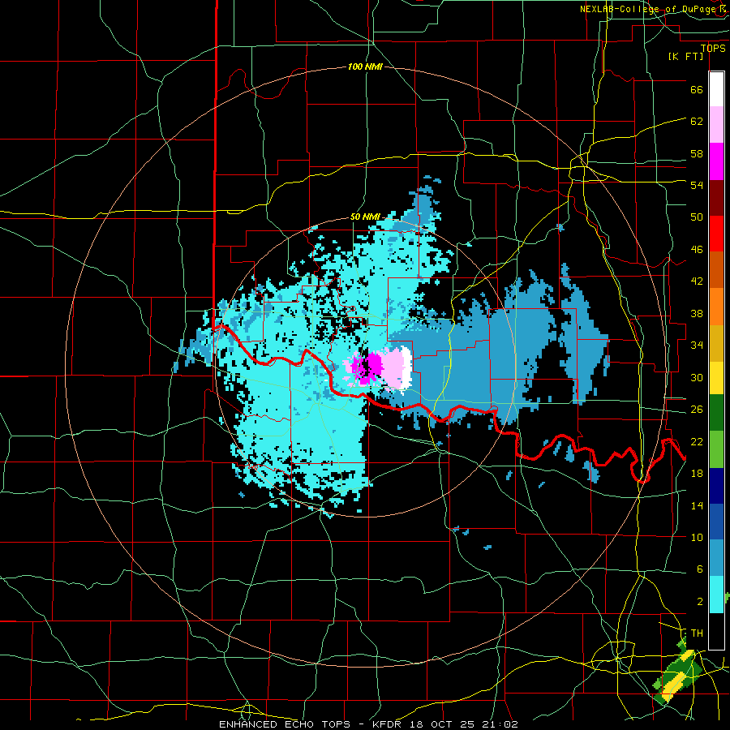Pick the legend value "10"
The image size is (730, 730).
click(697, 538)
